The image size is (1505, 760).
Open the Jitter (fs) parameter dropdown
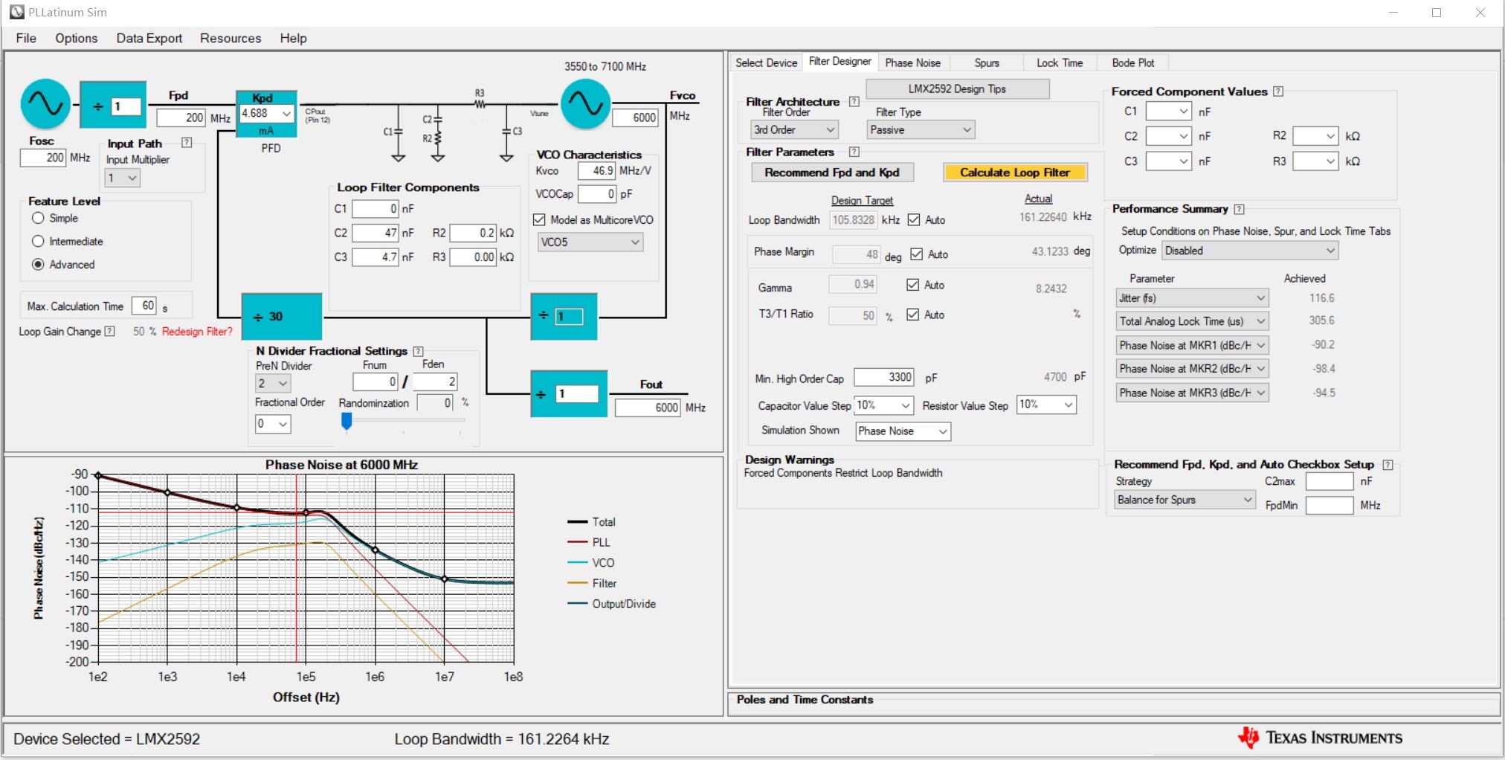(x=1192, y=298)
